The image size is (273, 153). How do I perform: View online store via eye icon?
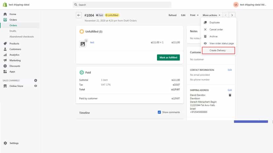(x=36, y=86)
